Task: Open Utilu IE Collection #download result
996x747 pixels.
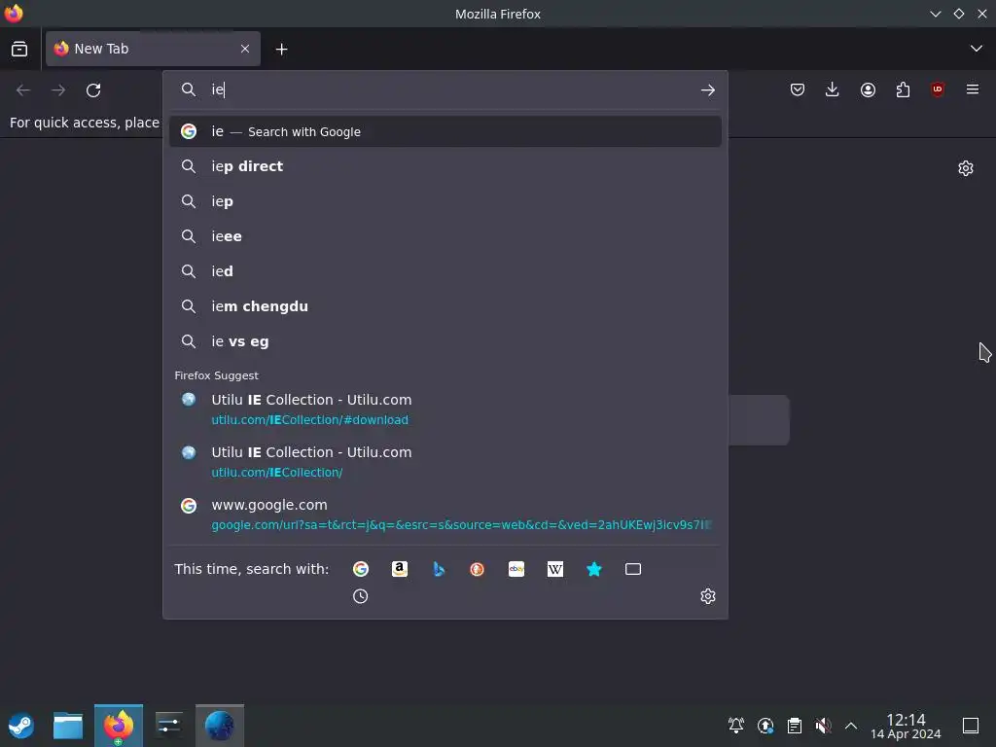Action: pyautogui.click(x=445, y=409)
